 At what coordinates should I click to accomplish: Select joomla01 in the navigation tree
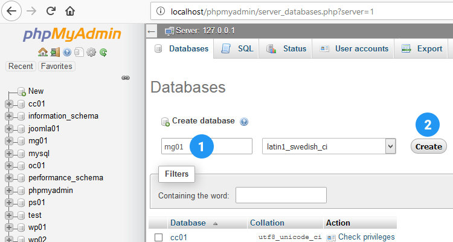44,128
